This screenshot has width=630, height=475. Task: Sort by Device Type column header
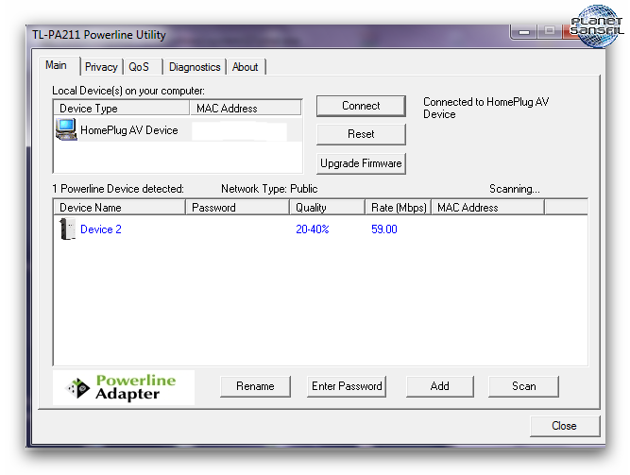pyautogui.click(x=121, y=109)
